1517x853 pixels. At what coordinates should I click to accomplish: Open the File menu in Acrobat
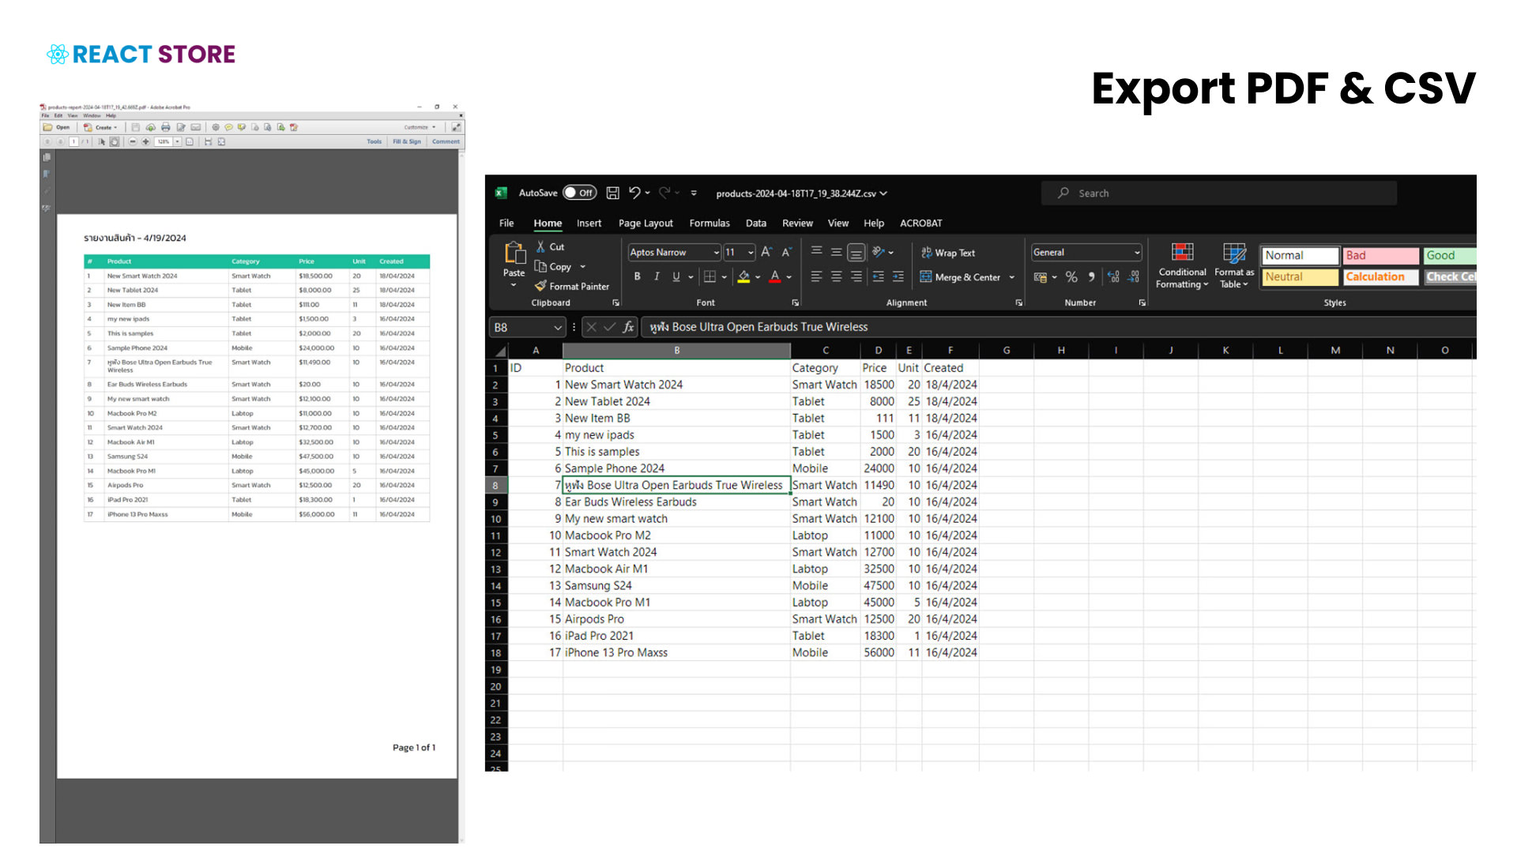[x=45, y=115]
